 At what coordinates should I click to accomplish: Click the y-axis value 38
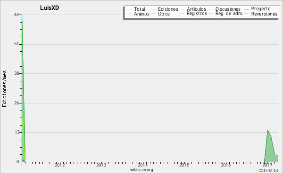click(17, 73)
